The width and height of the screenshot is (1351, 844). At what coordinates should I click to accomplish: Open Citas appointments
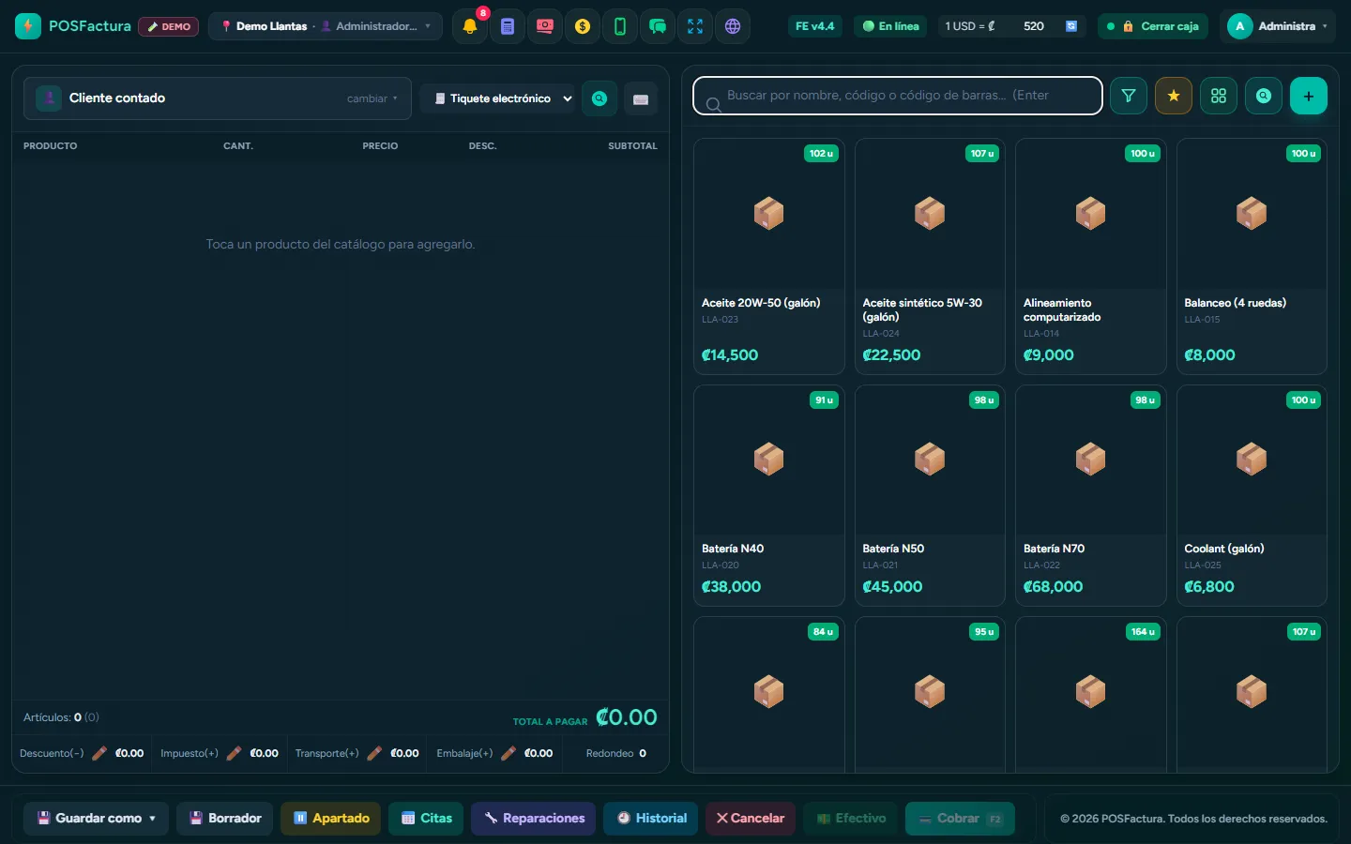click(426, 819)
